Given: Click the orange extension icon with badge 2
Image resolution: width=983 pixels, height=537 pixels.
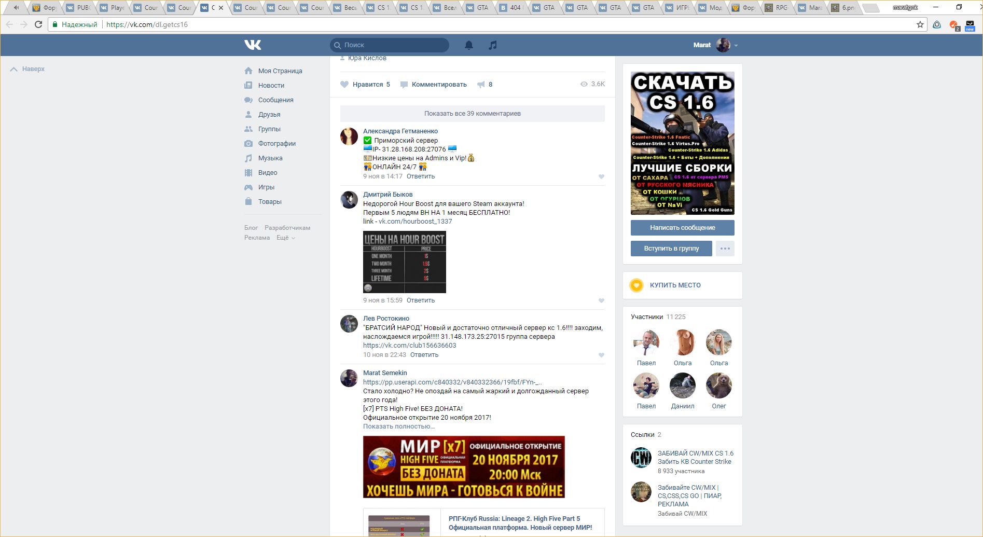Looking at the screenshot, I should coord(954,25).
